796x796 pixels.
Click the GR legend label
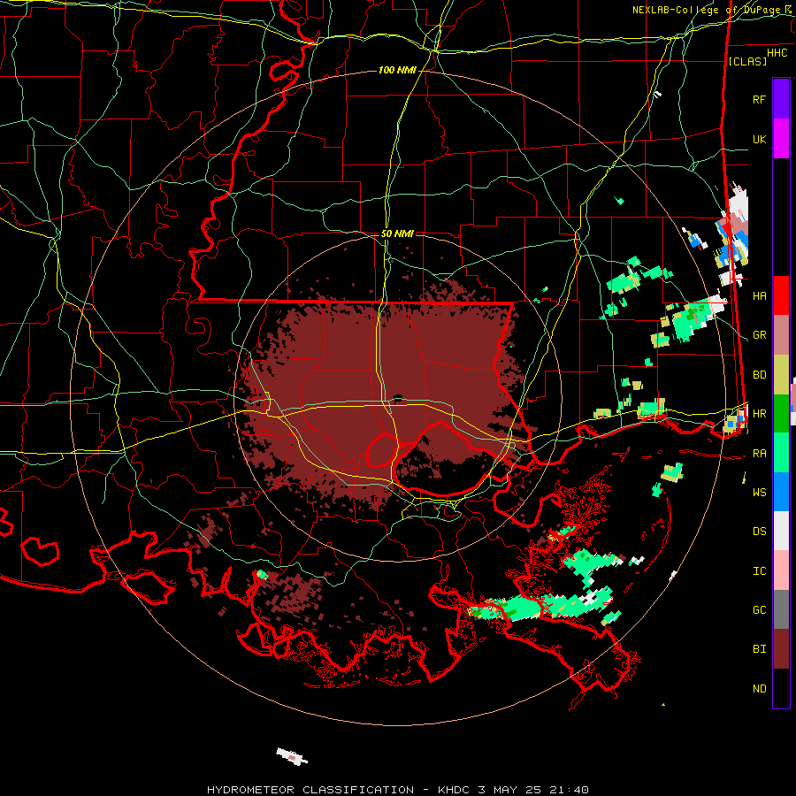[x=760, y=335]
